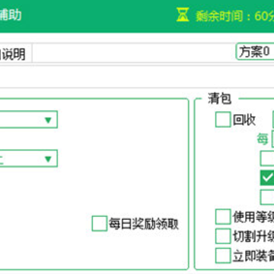This screenshot has width=274, height=274.
Task: Enable the 立即装备 checkbox
Action: [x=223, y=256]
